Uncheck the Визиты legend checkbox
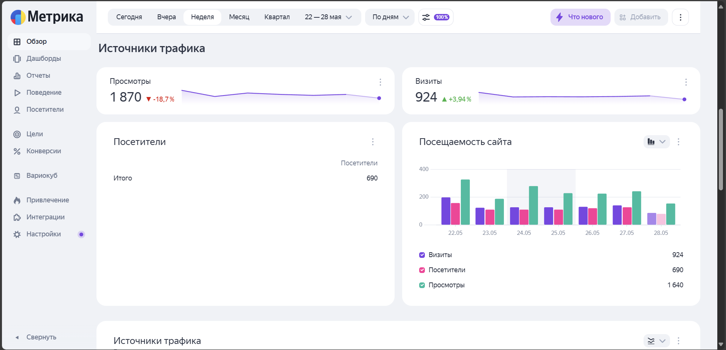The width and height of the screenshot is (726, 350). pyautogui.click(x=422, y=255)
